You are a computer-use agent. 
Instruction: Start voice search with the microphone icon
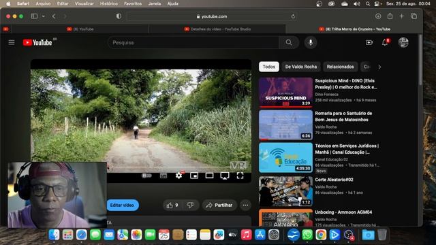(311, 42)
